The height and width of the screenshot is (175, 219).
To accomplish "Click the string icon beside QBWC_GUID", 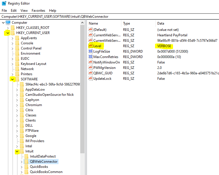I will click(91, 73).
